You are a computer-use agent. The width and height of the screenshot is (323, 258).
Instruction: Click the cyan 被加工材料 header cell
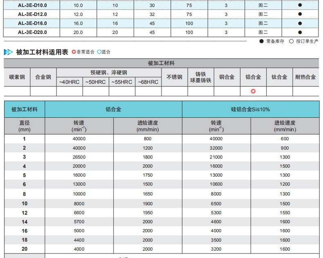(25, 109)
